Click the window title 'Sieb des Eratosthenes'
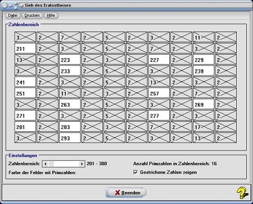The width and height of the screenshot is (253, 204). (x=48, y=5)
